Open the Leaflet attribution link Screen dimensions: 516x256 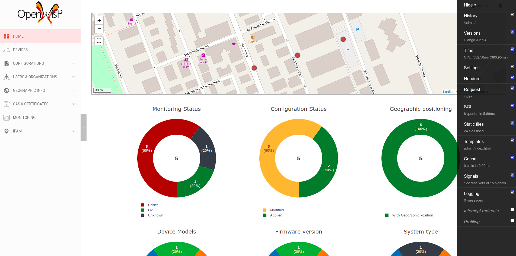pyautogui.click(x=448, y=92)
